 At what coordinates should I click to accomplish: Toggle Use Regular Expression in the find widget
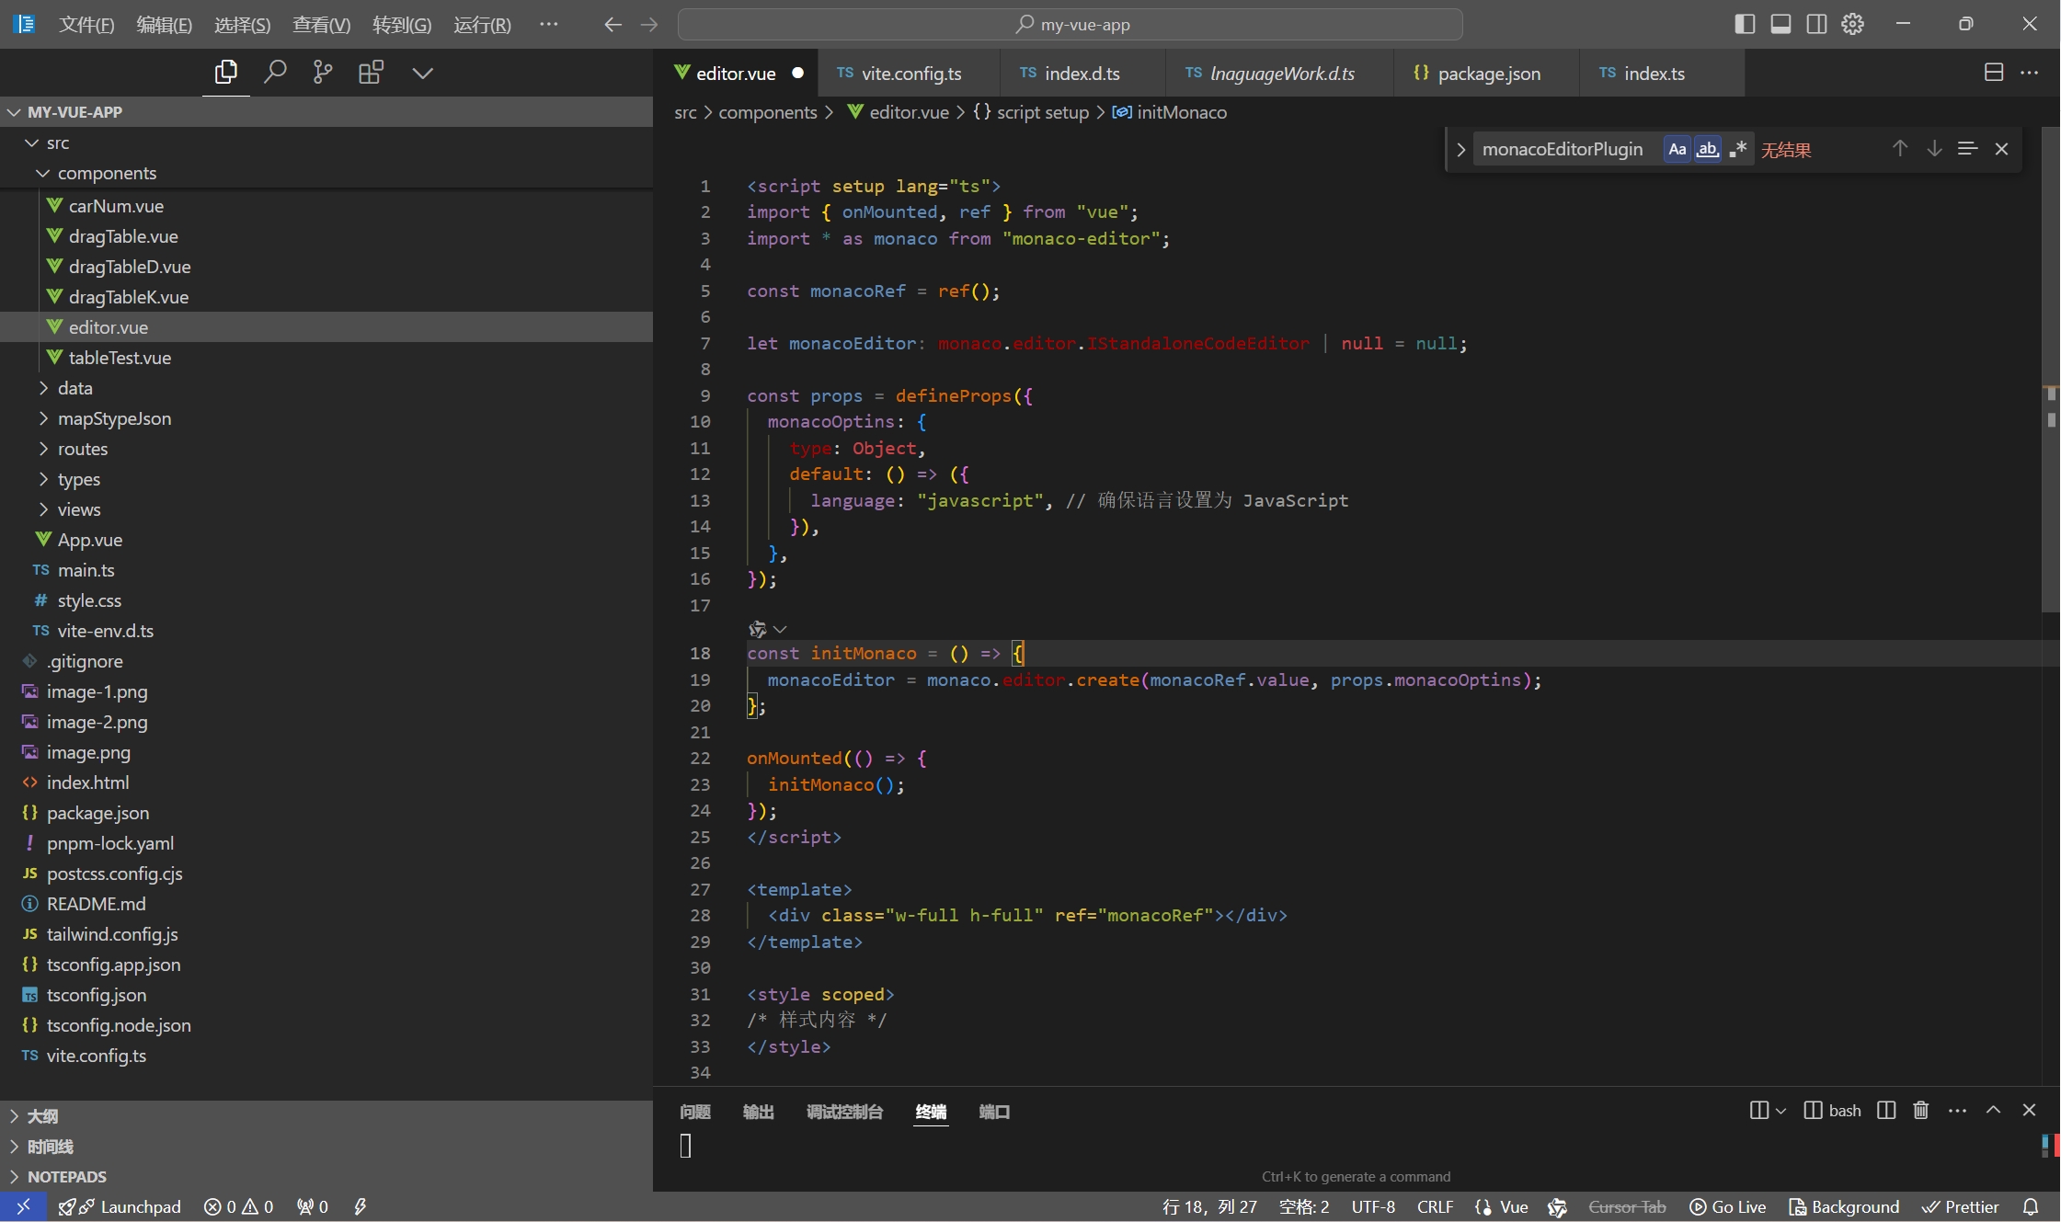click(1737, 149)
